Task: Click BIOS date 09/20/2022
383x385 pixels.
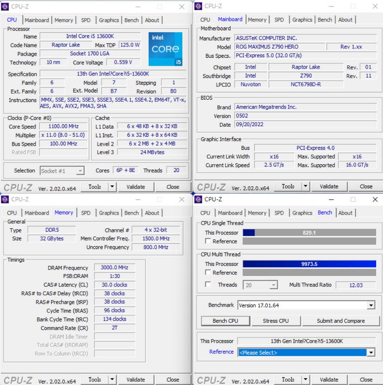Action: point(306,124)
